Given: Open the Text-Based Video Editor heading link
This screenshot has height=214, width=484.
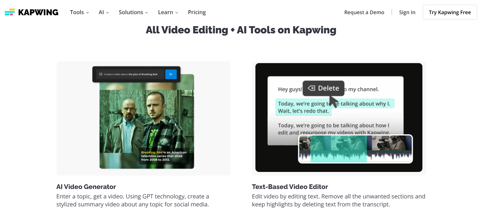Looking at the screenshot, I should coord(290,187).
